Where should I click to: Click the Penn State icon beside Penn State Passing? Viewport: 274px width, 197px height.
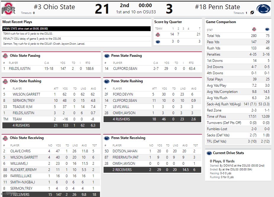pos(107,56)
